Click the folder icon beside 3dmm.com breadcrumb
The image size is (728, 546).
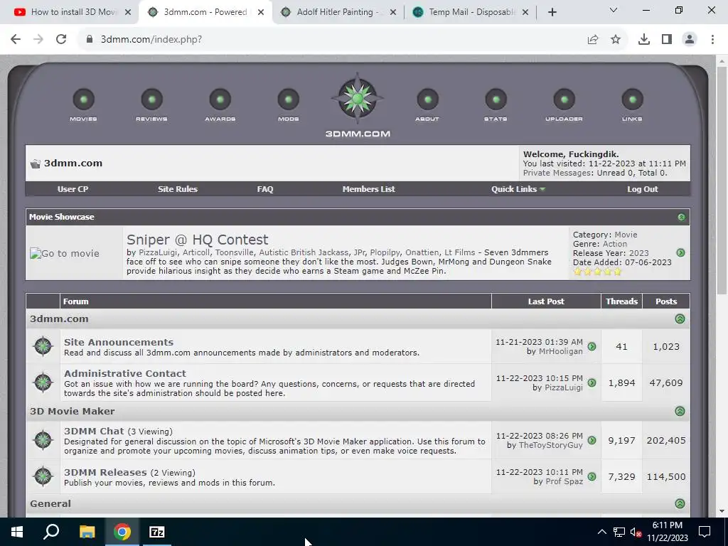36,164
